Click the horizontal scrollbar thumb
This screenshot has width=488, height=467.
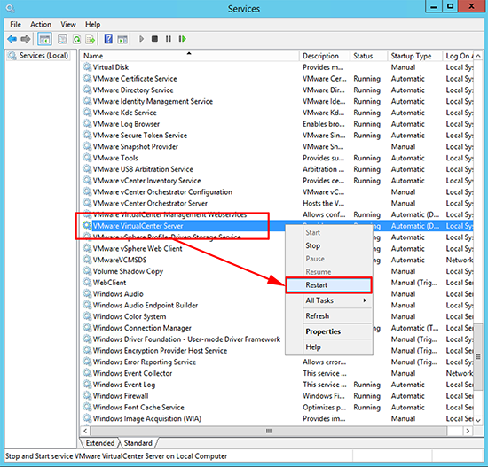269,431
